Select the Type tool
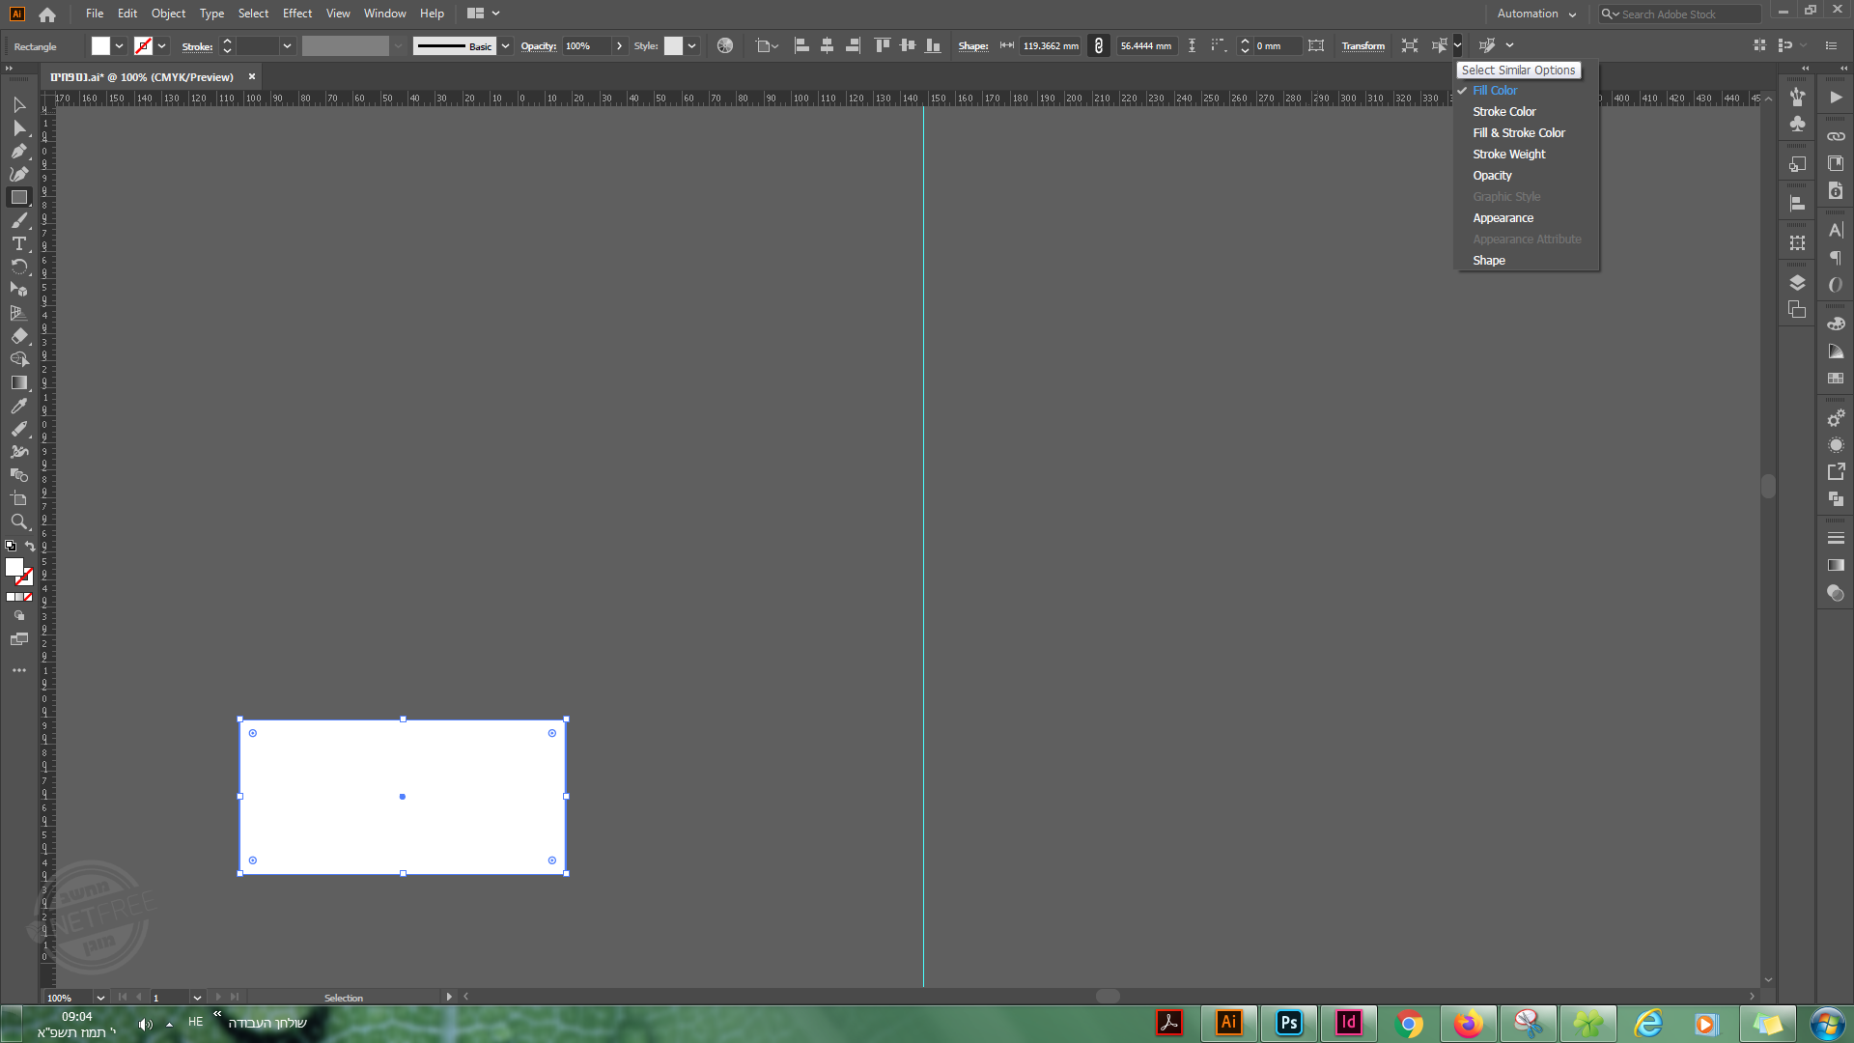The image size is (1854, 1043). click(x=18, y=243)
